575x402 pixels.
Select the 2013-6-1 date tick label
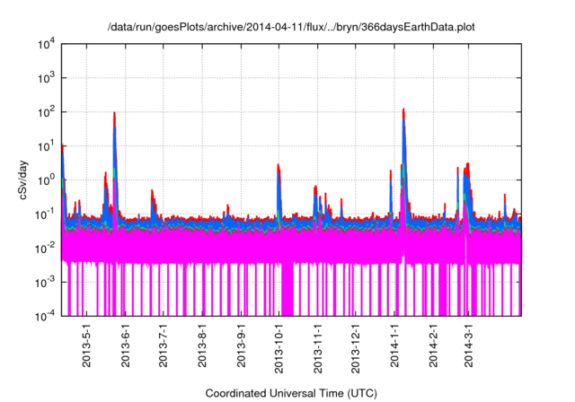[125, 345]
